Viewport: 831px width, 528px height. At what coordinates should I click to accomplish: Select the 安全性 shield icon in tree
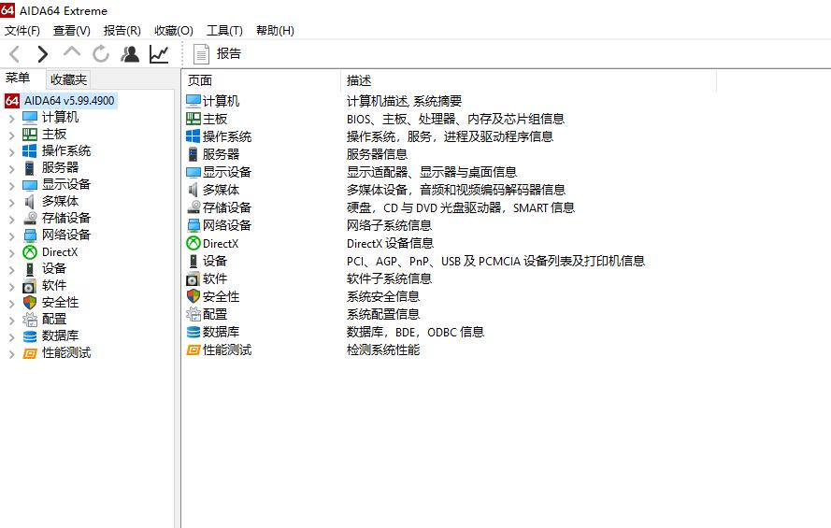[30, 303]
